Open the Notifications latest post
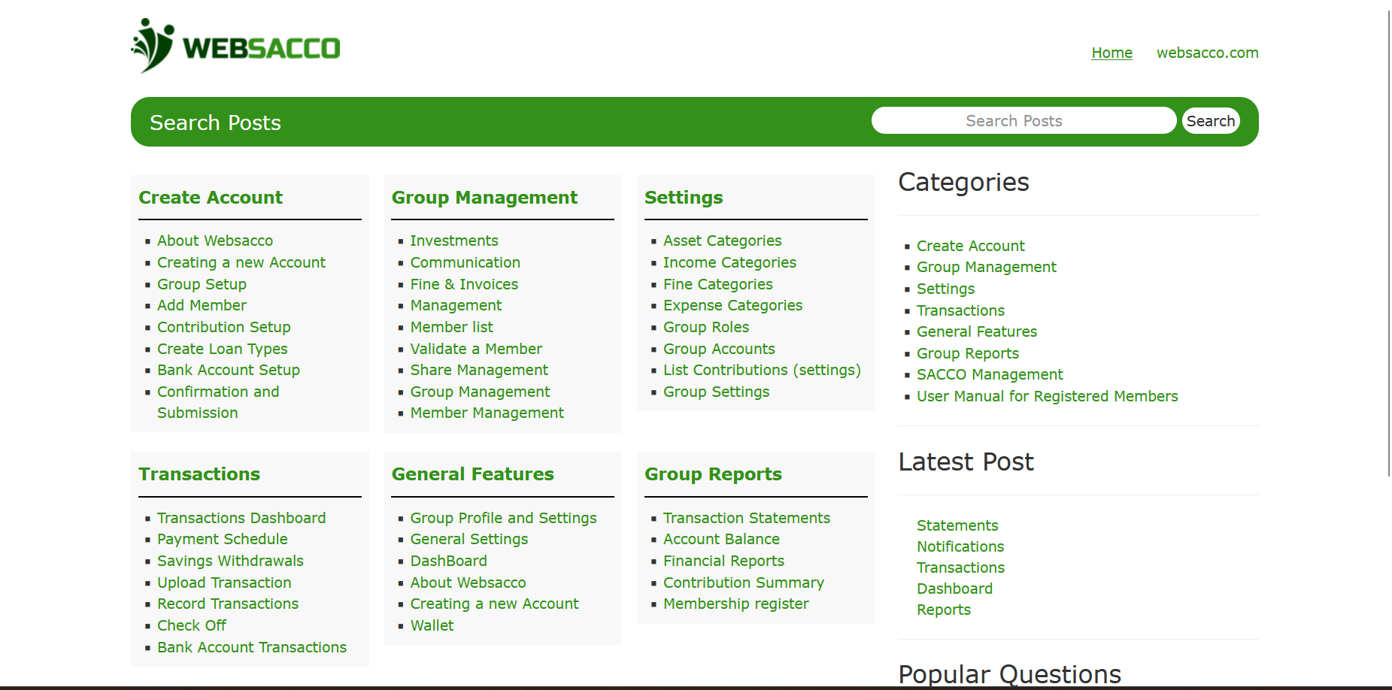This screenshot has height=690, width=1392. (960, 546)
